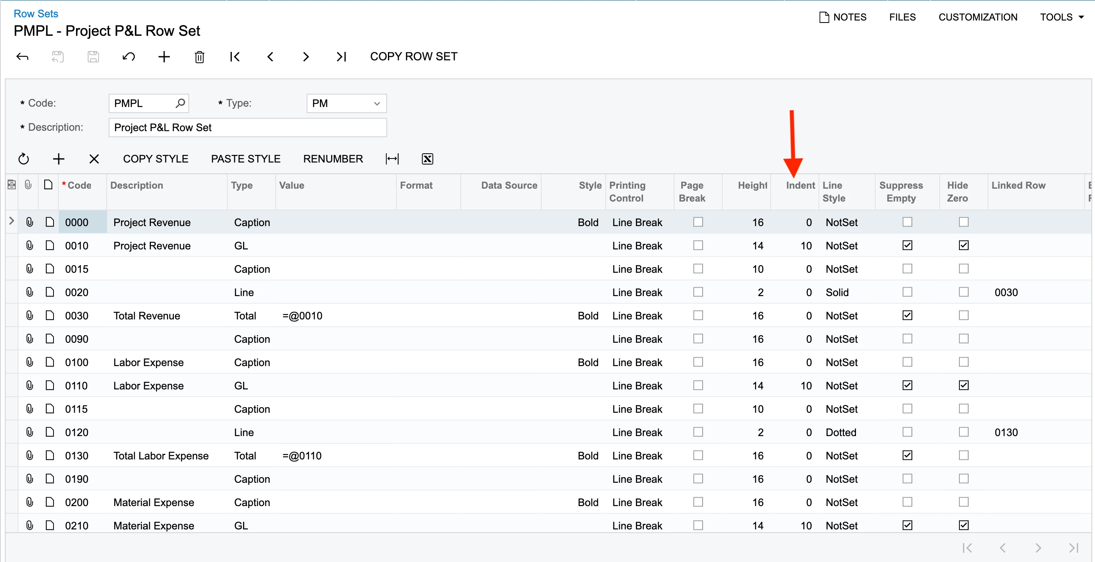This screenshot has width=1095, height=562.
Task: Open the Code lookup magnifier selector
Action: point(180,103)
